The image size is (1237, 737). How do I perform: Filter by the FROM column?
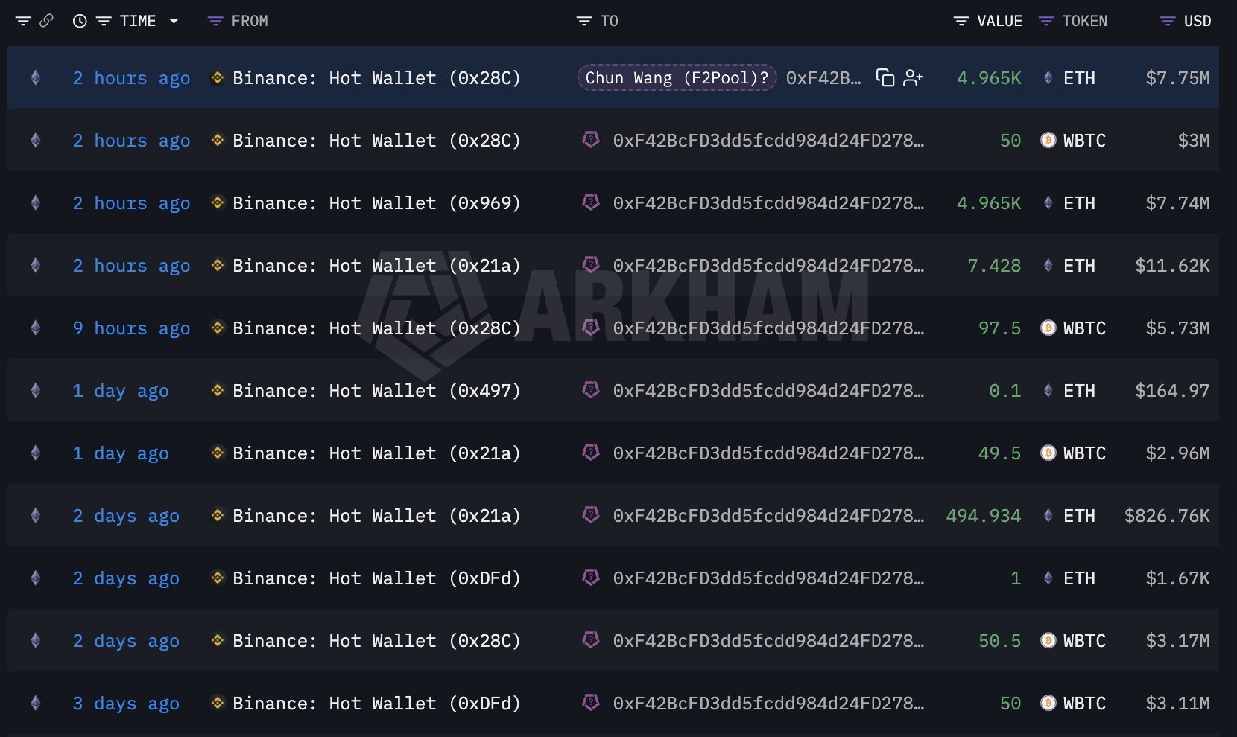(215, 22)
